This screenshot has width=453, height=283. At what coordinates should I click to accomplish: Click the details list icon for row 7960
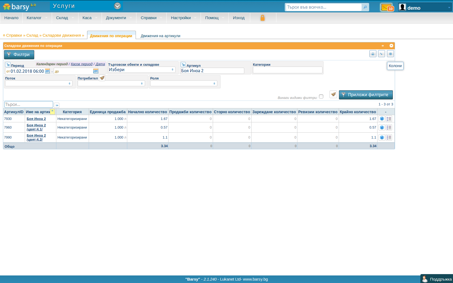coord(389,127)
